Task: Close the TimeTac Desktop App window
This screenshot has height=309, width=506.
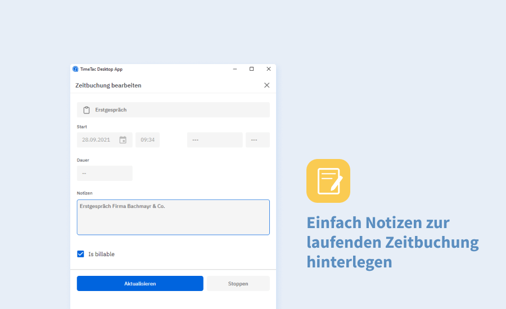Action: (268, 69)
